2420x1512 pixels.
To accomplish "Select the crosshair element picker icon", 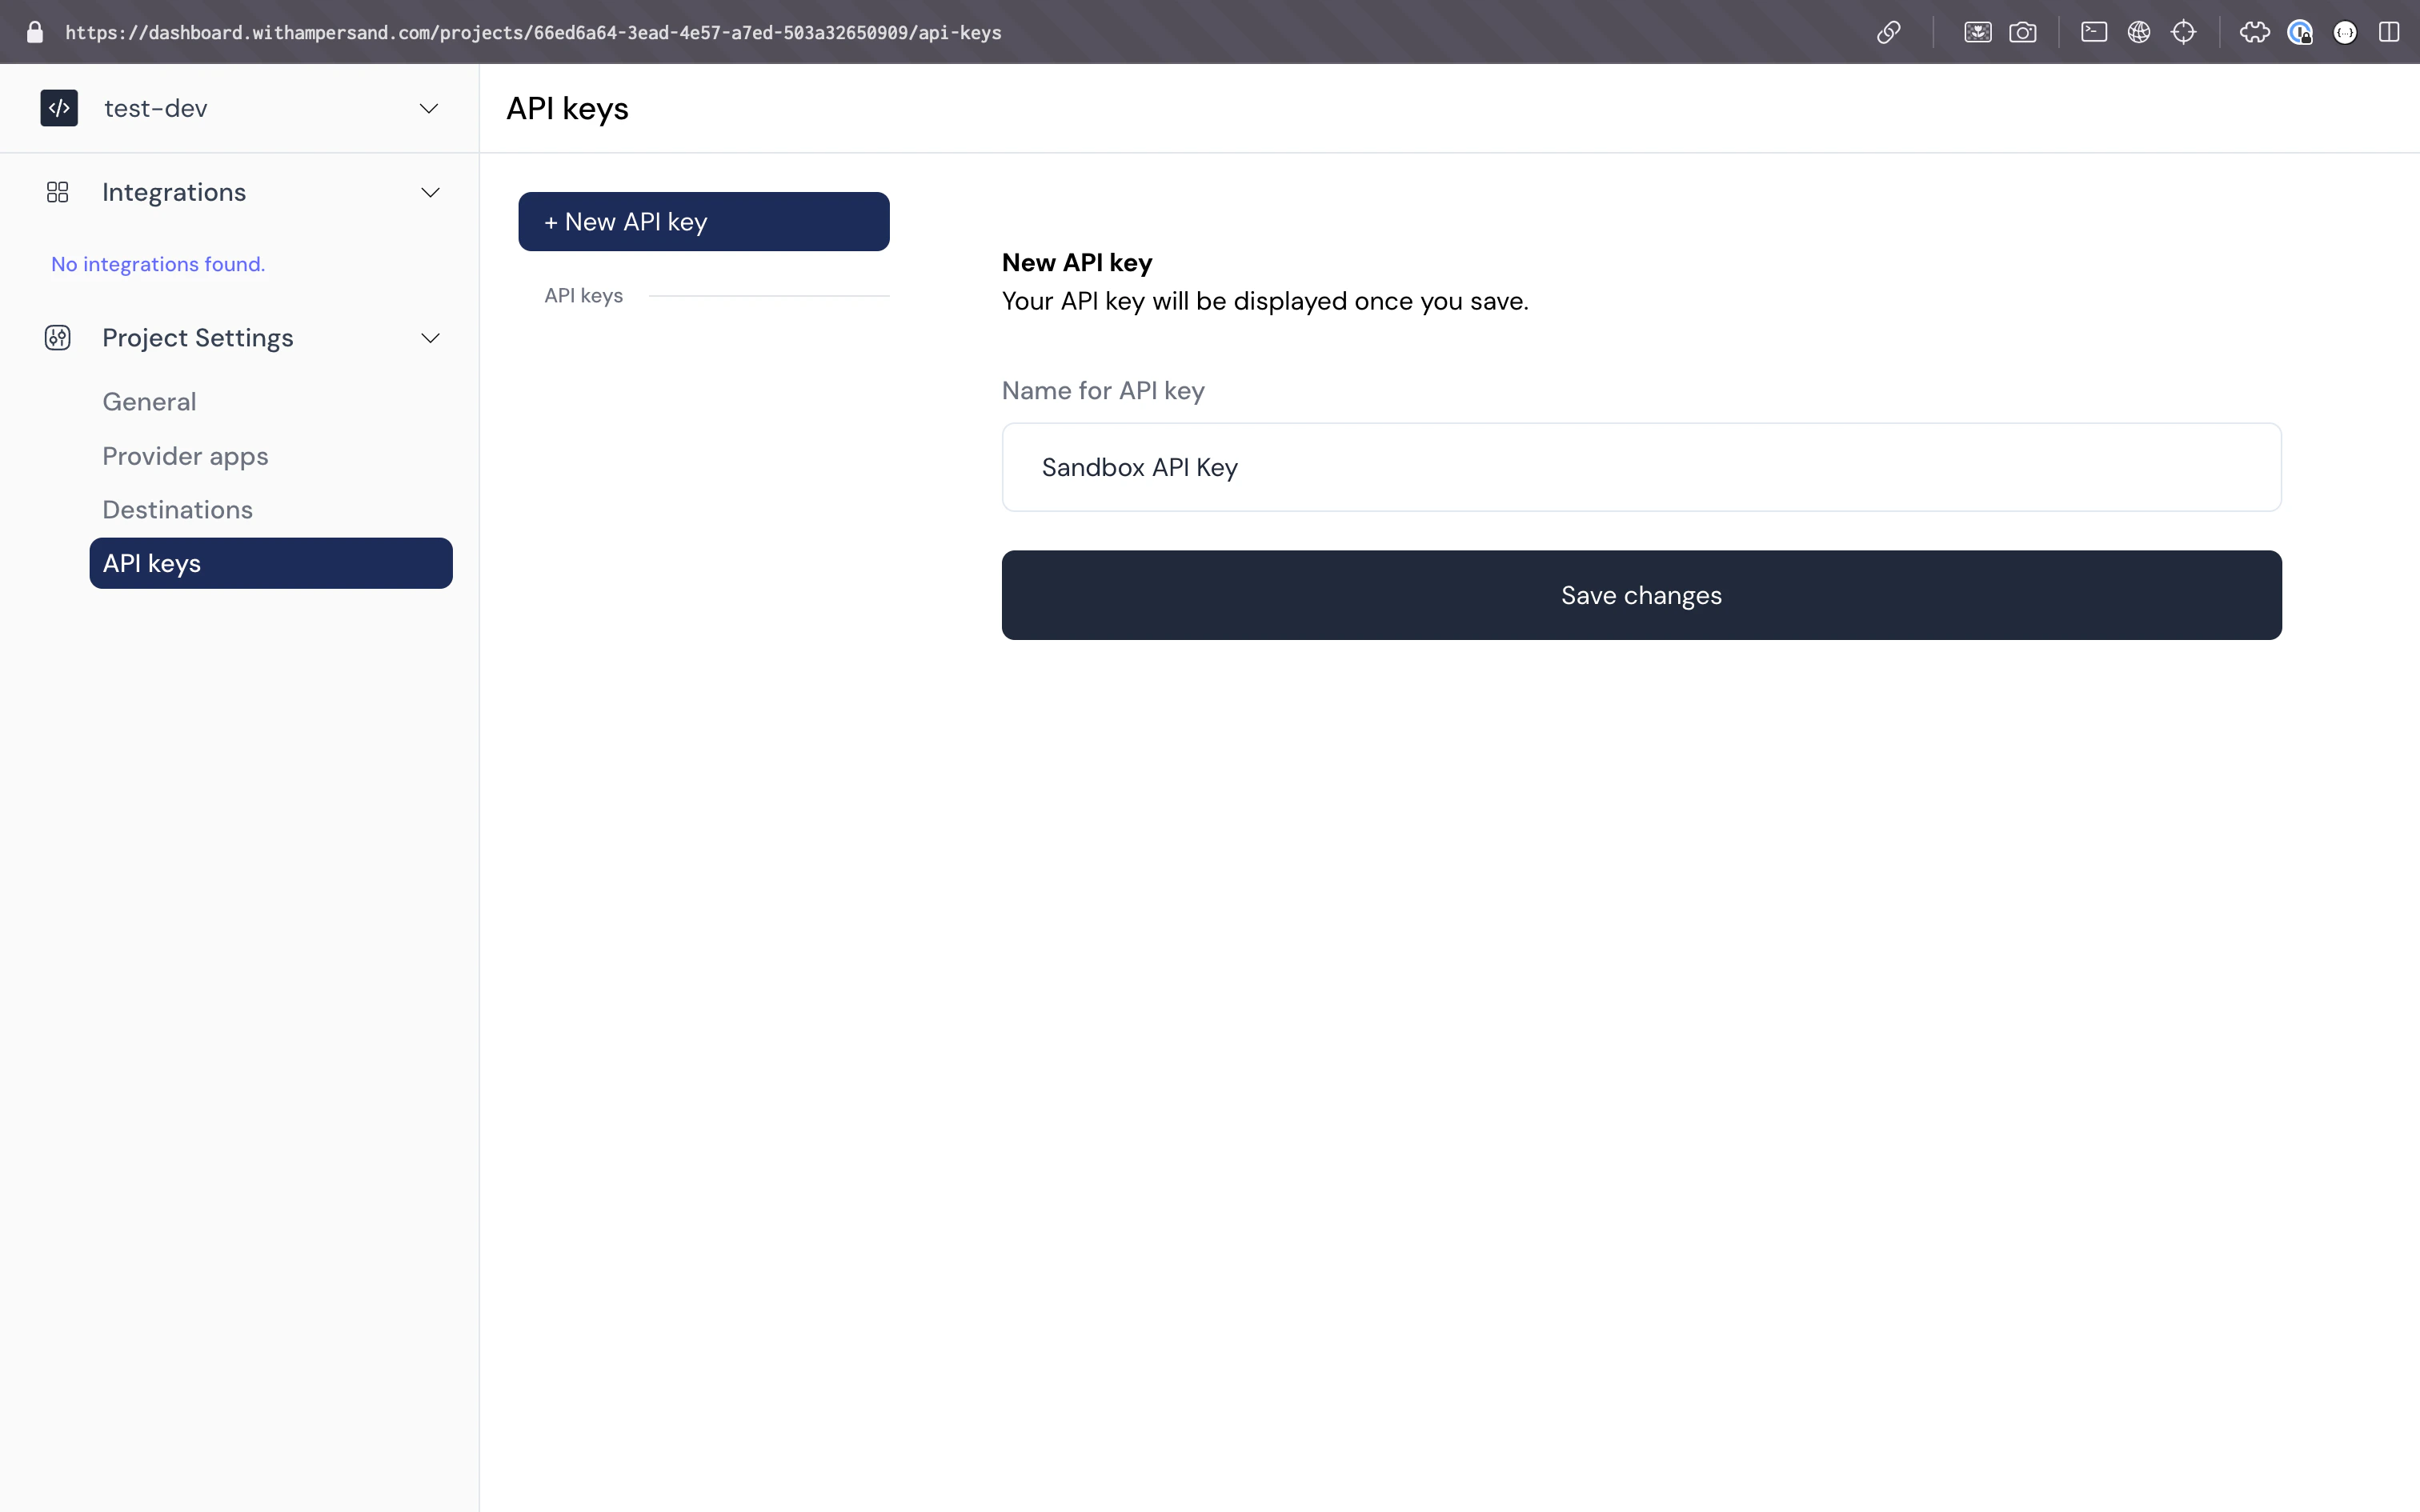I will coord(2185,32).
